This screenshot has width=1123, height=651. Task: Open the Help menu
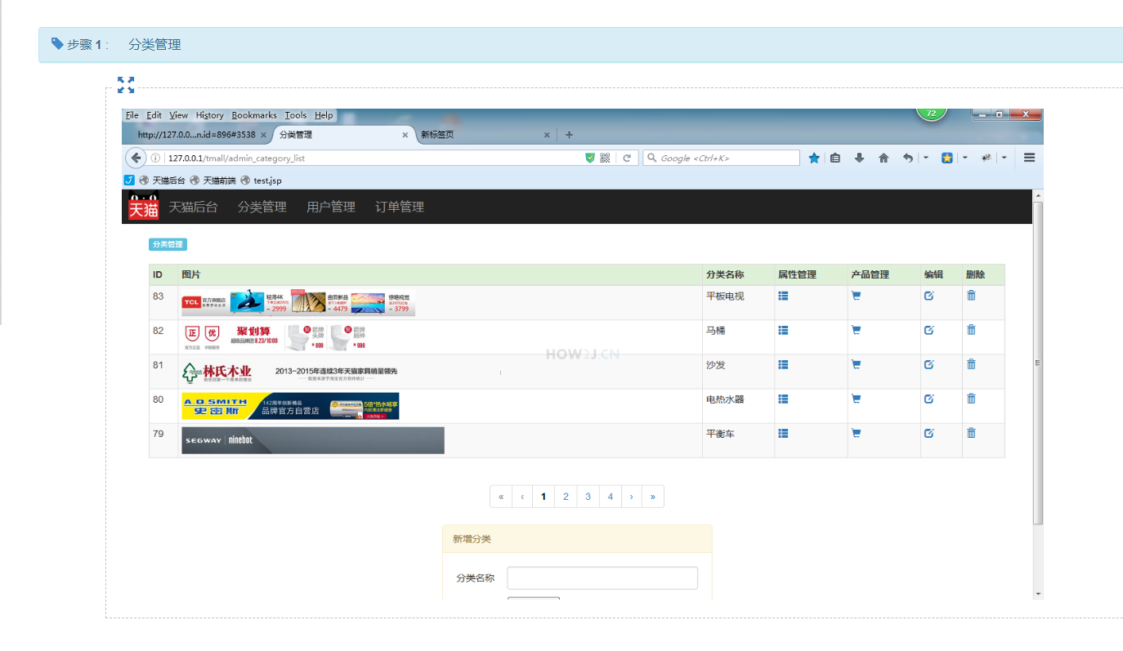pyautogui.click(x=324, y=115)
